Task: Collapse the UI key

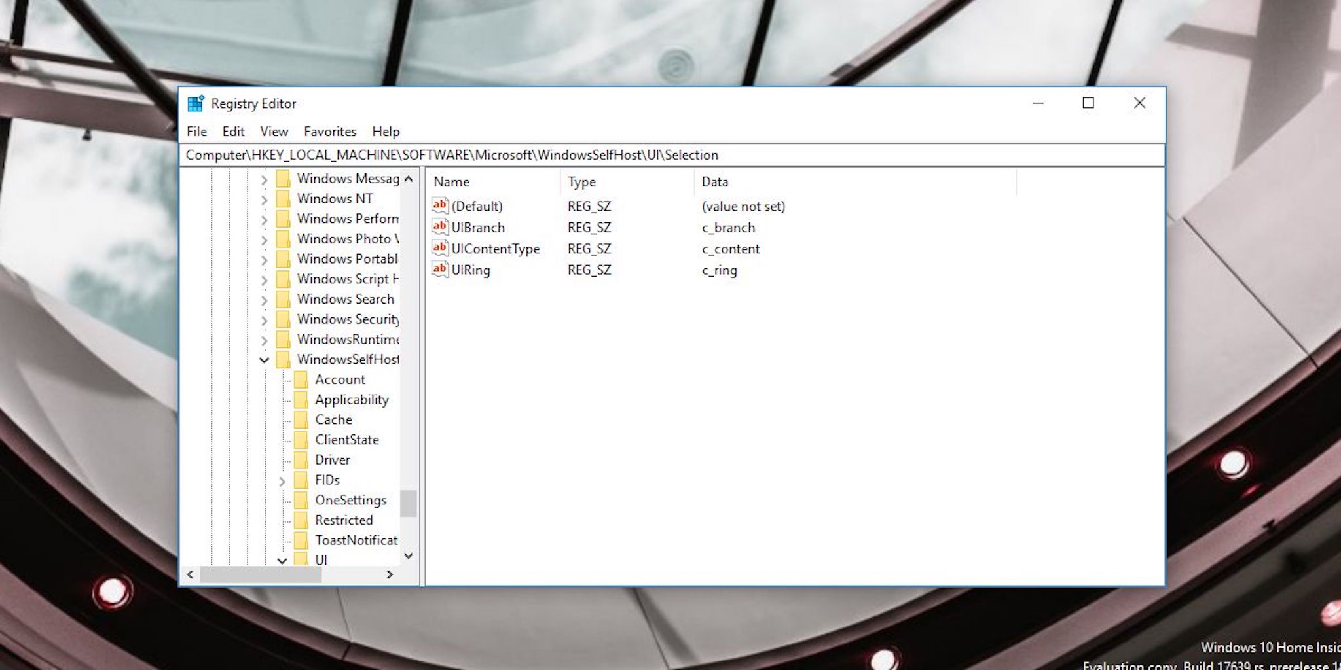Action: tap(282, 561)
